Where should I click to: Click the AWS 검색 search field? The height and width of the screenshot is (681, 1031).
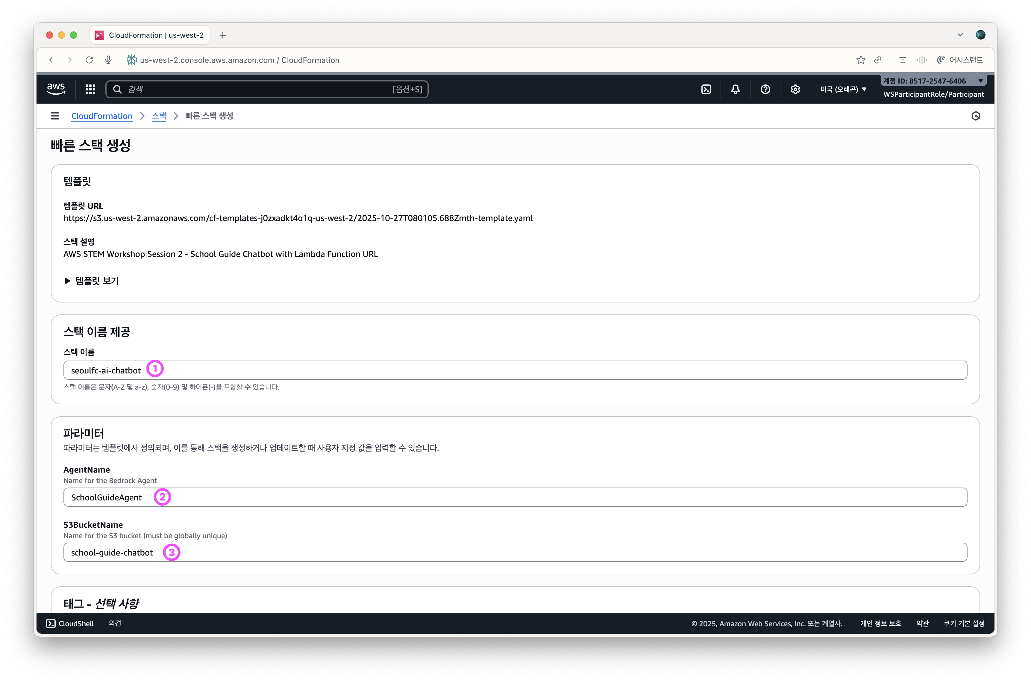(267, 89)
